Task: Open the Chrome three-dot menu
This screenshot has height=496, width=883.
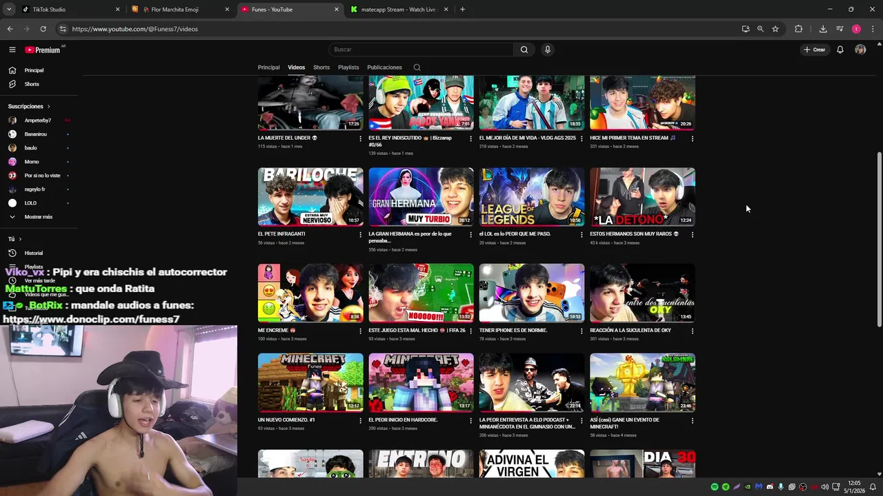Action: pyautogui.click(x=873, y=29)
